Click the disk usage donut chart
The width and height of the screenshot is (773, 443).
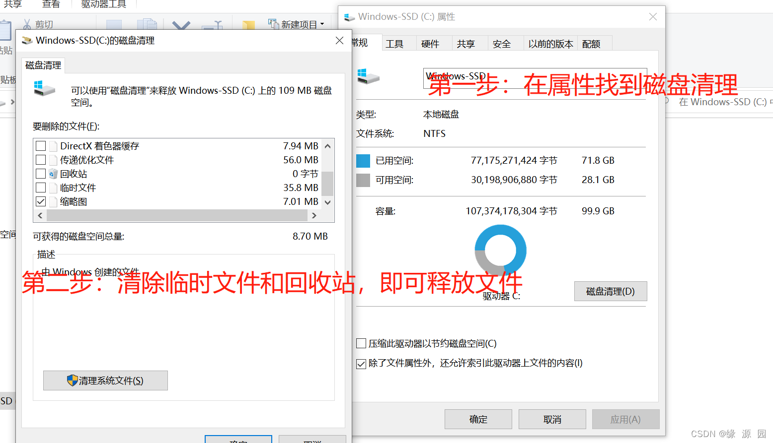[500, 250]
